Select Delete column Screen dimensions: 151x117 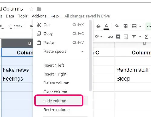[x=61, y=83]
